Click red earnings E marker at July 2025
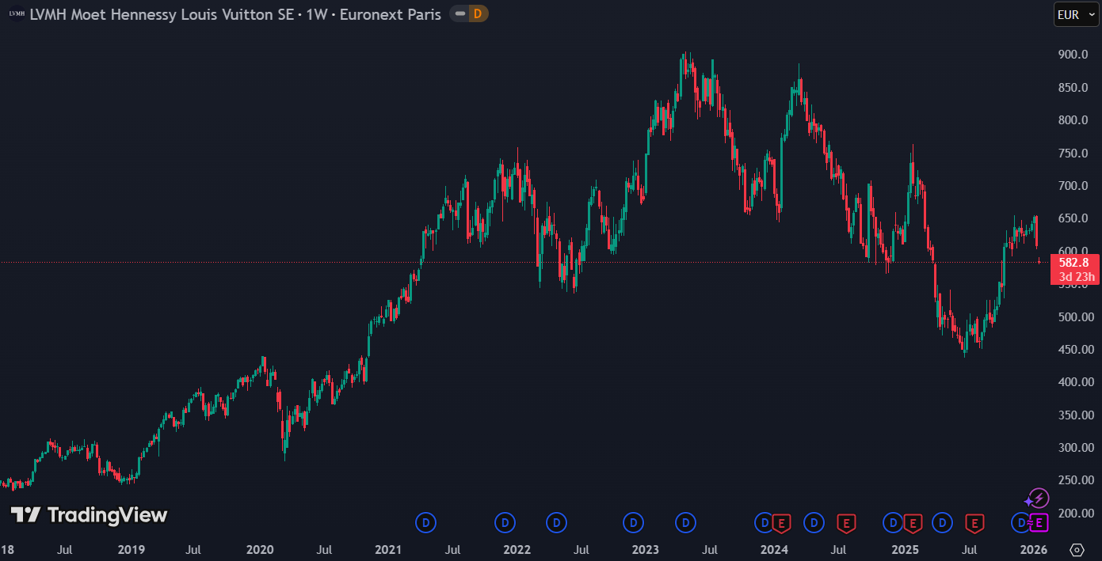 (974, 522)
